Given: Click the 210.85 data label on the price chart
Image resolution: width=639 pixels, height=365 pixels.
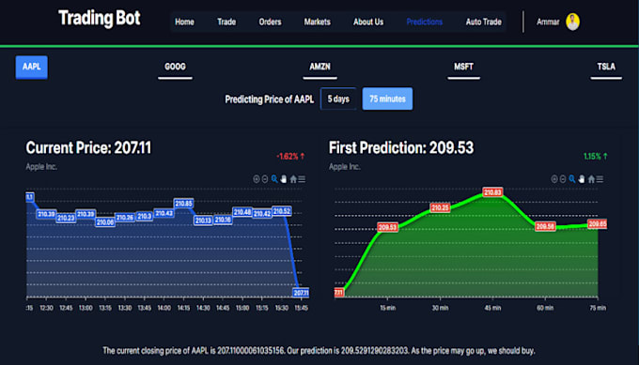Looking at the screenshot, I should tap(183, 203).
